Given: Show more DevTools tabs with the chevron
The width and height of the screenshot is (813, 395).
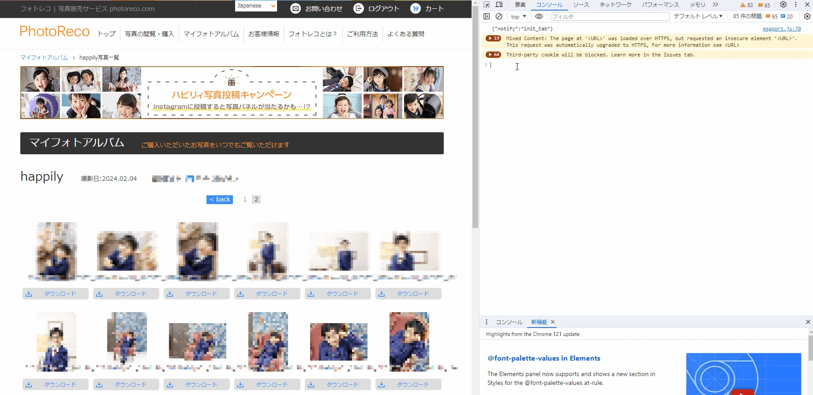Looking at the screenshot, I should point(716,5).
